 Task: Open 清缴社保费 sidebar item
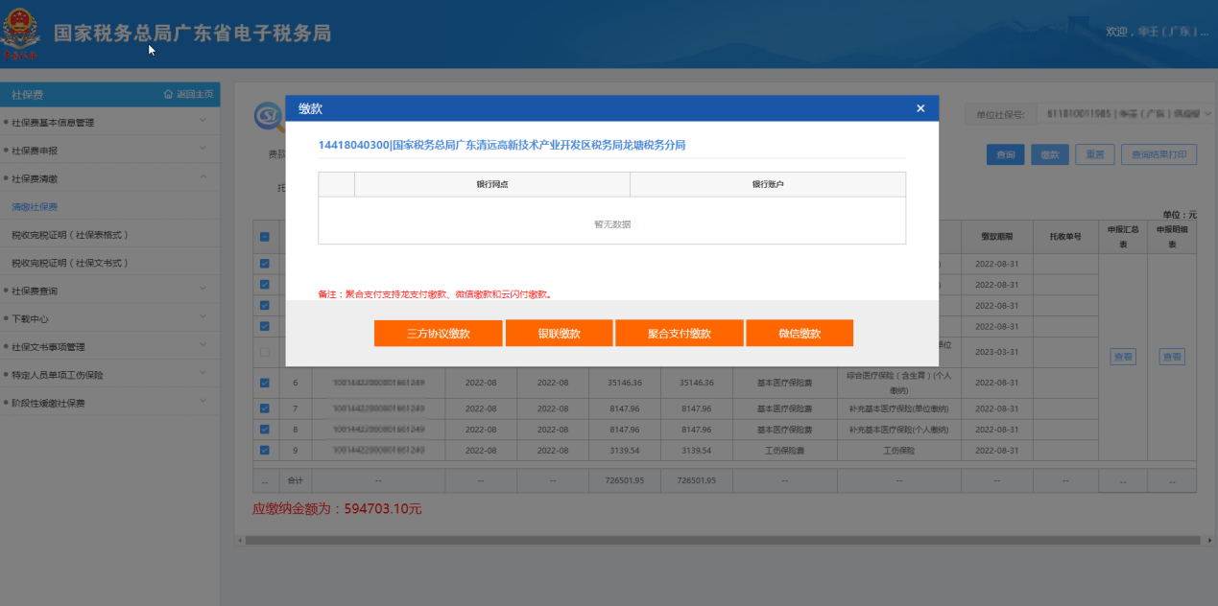[x=35, y=207]
